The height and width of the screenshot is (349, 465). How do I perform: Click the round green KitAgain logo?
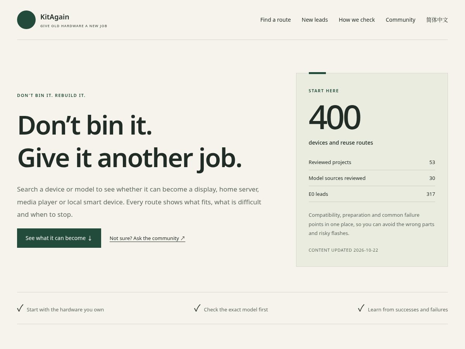(x=26, y=20)
